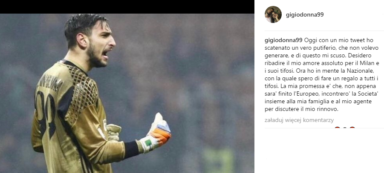
Task: Click the divider line below the profile header
Action: tap(324, 31)
